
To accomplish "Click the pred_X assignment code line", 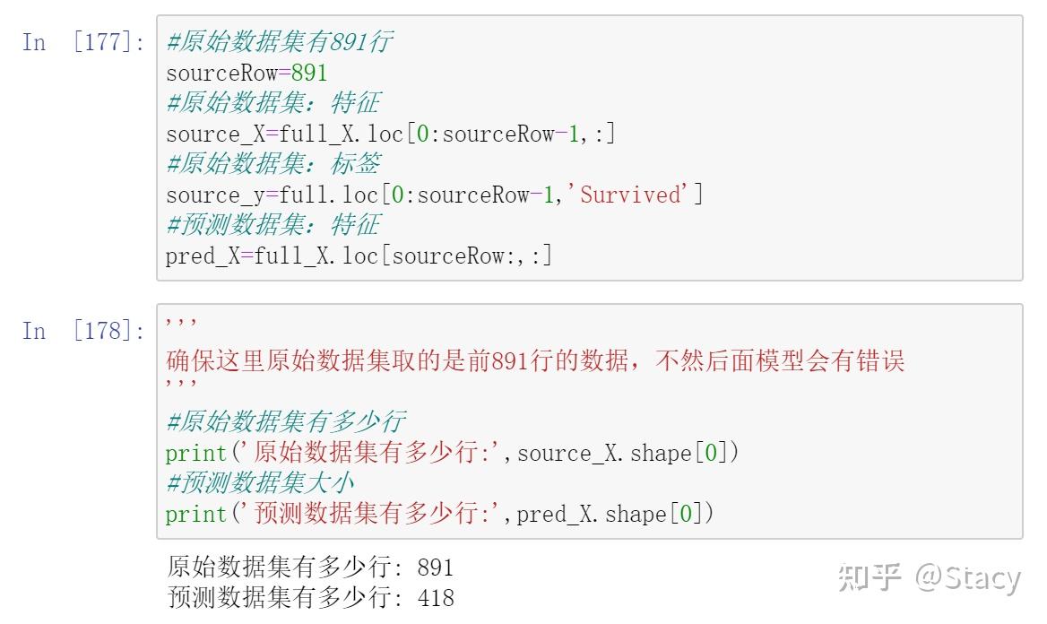I will (x=358, y=256).
